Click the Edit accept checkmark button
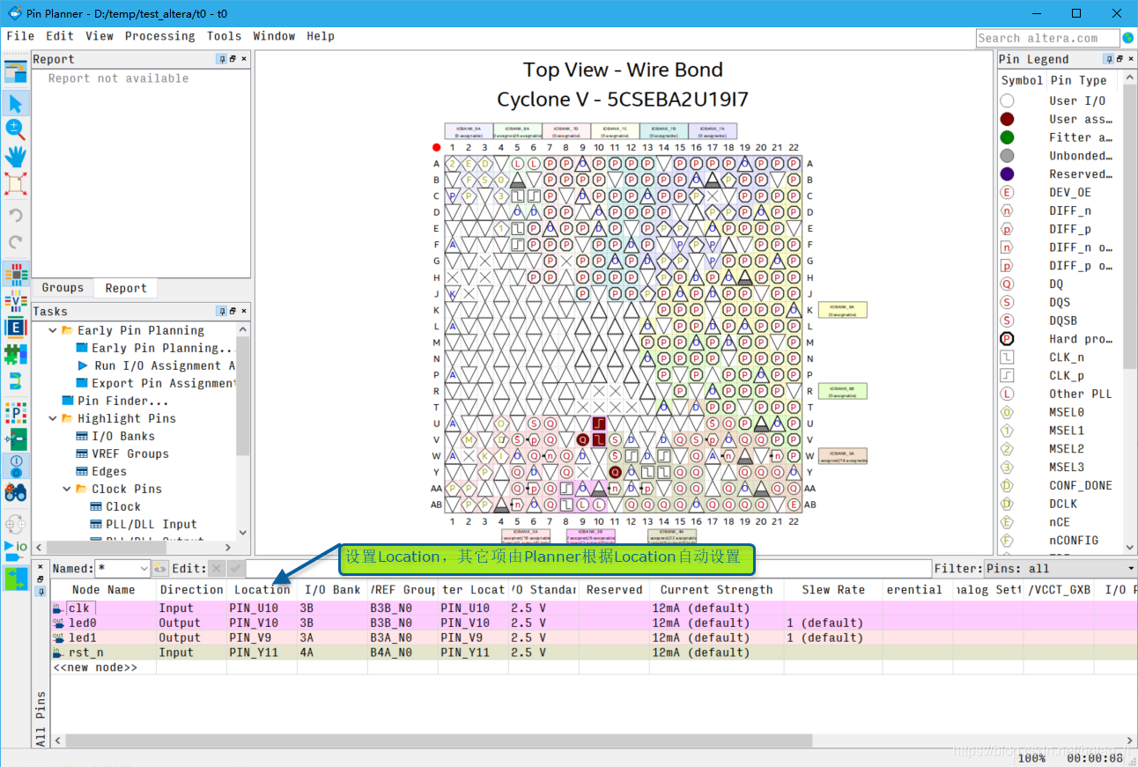This screenshot has width=1138, height=767. coord(235,569)
